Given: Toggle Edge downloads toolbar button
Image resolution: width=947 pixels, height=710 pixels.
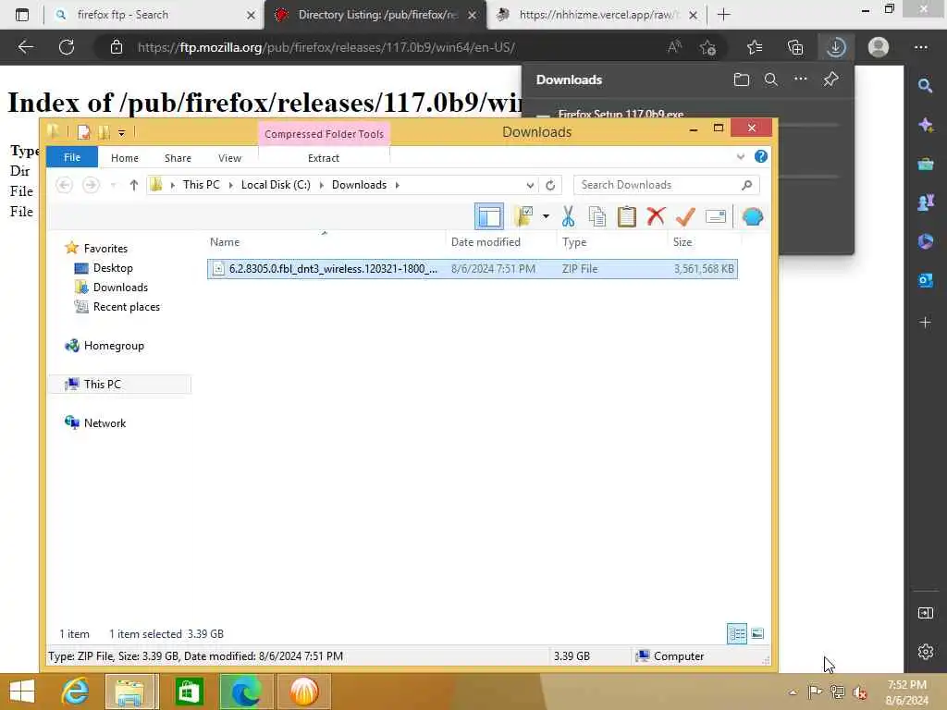Looking at the screenshot, I should pos(836,47).
